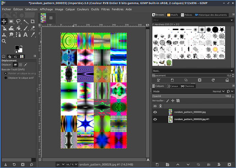Create a new layer
Screen dimensions: 236x168
[157, 165]
